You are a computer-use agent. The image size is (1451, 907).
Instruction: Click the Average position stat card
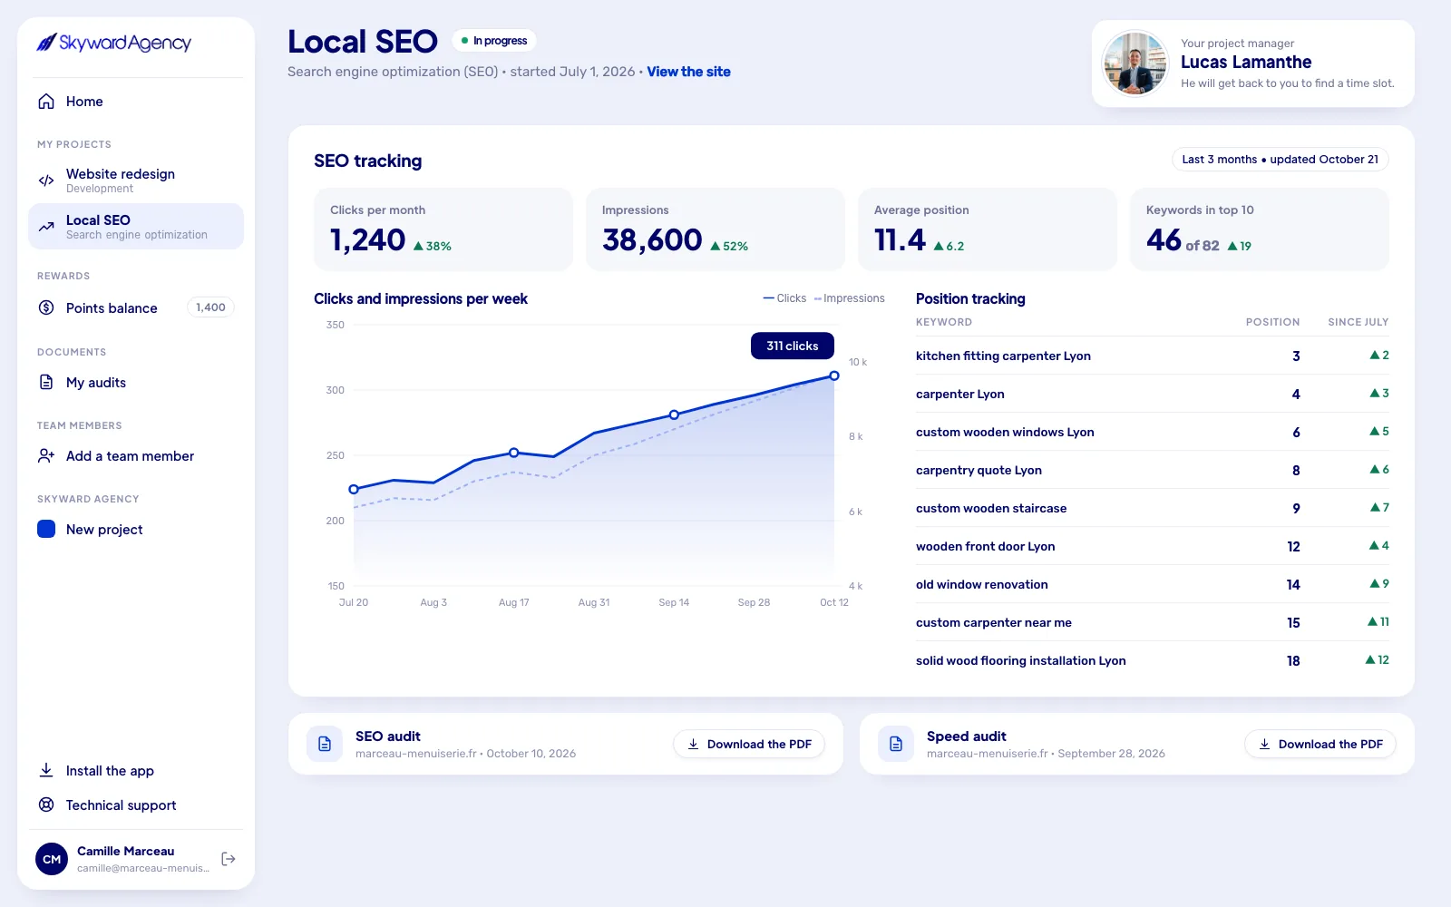988,229
